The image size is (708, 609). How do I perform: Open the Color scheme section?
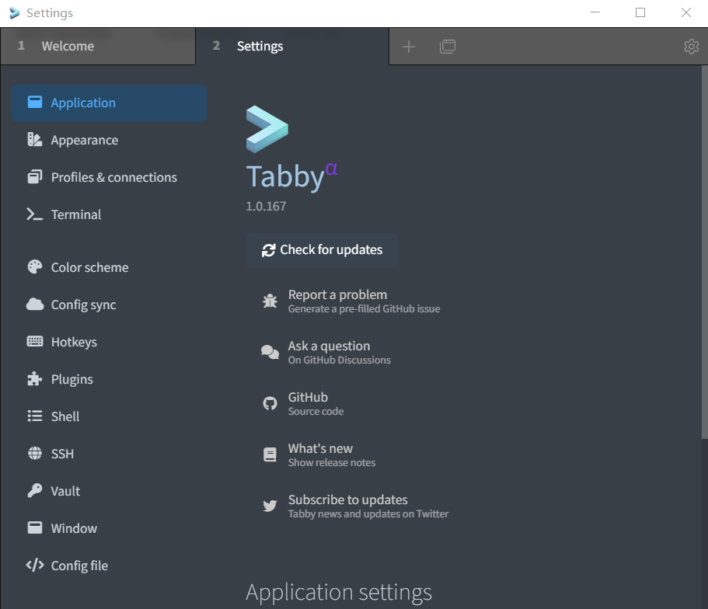click(x=89, y=267)
